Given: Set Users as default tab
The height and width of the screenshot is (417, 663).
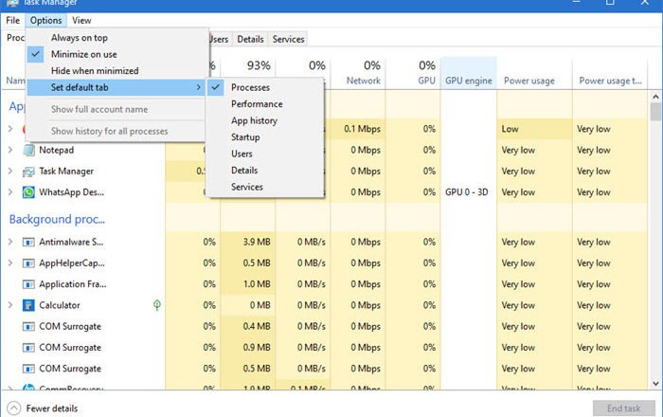Looking at the screenshot, I should [265, 154].
